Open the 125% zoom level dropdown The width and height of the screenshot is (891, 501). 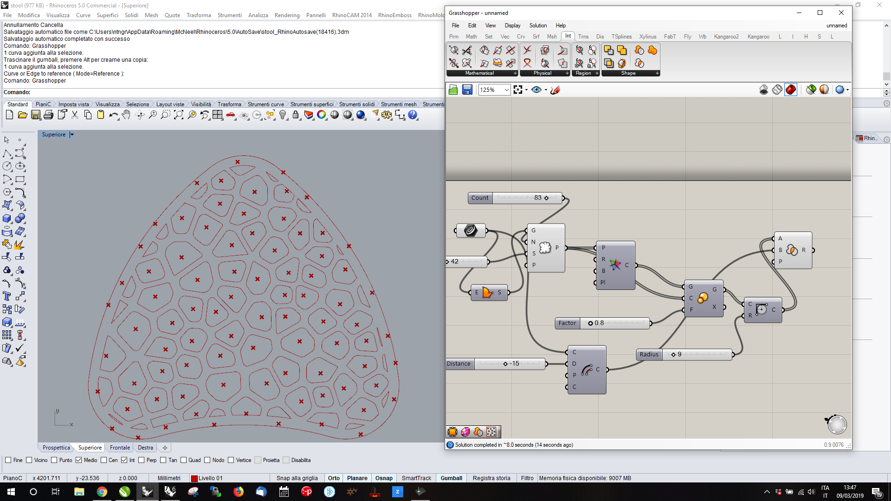506,90
